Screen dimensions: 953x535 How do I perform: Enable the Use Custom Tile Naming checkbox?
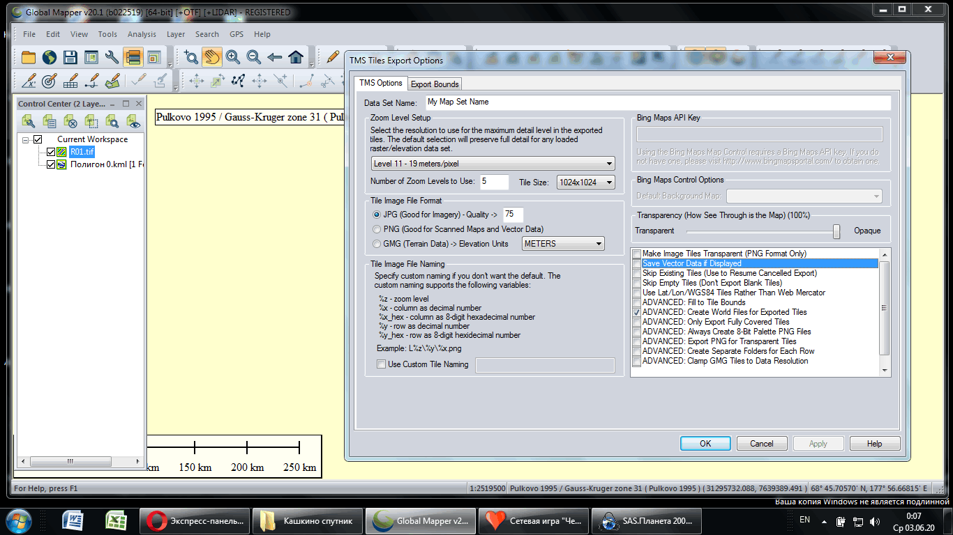[x=381, y=364]
